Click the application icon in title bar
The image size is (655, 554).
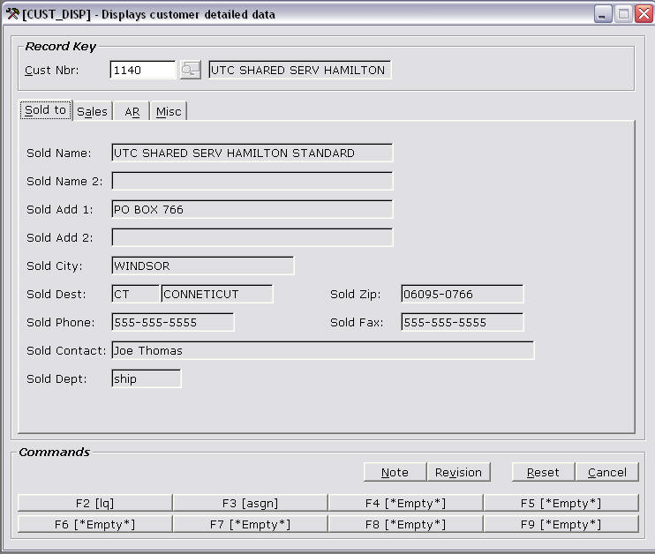pos(11,14)
